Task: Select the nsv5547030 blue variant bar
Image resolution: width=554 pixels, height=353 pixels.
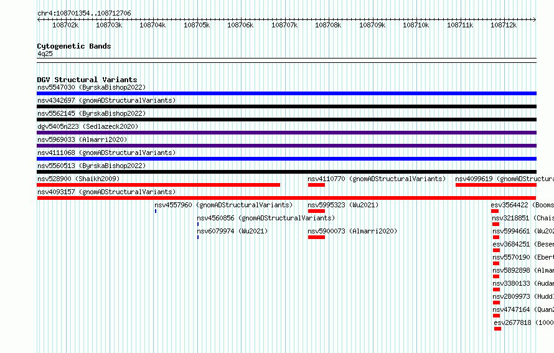Action: pyautogui.click(x=286, y=93)
